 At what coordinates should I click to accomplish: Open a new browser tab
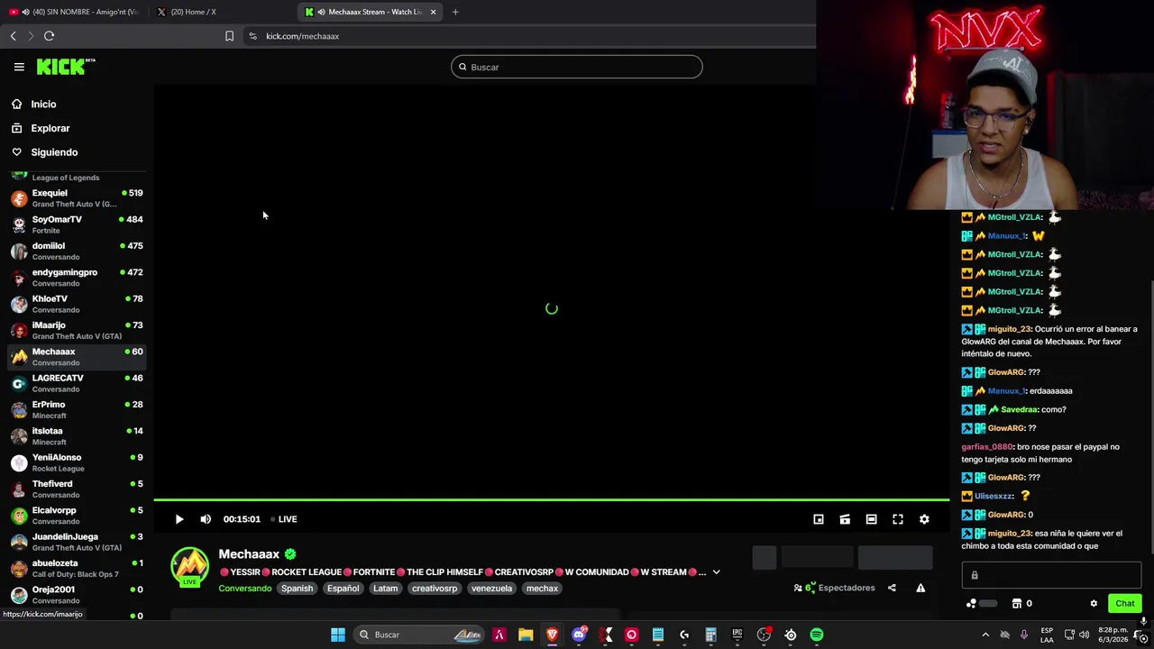coord(455,12)
